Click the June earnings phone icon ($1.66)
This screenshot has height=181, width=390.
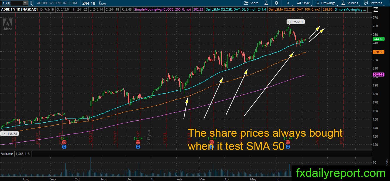pyautogui.click(x=288, y=142)
